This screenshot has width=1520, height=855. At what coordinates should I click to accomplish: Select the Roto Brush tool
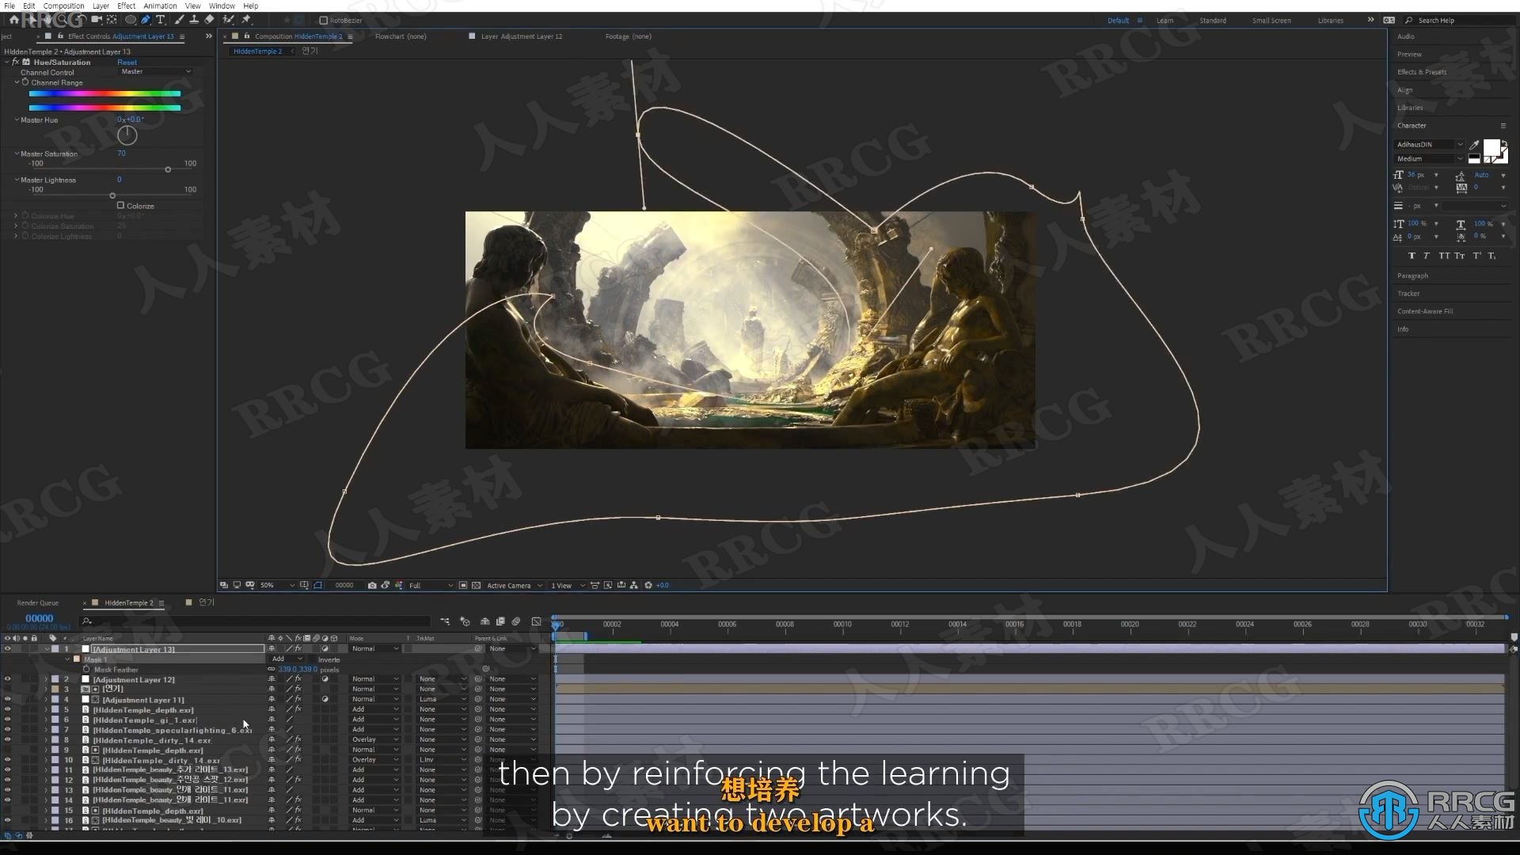[228, 20]
